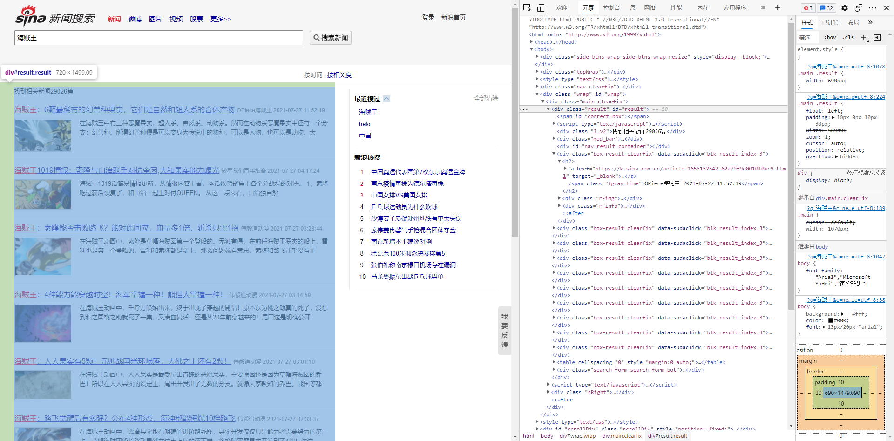Toggle the .cls class editor
The width and height of the screenshot is (894, 441).
tap(848, 37)
